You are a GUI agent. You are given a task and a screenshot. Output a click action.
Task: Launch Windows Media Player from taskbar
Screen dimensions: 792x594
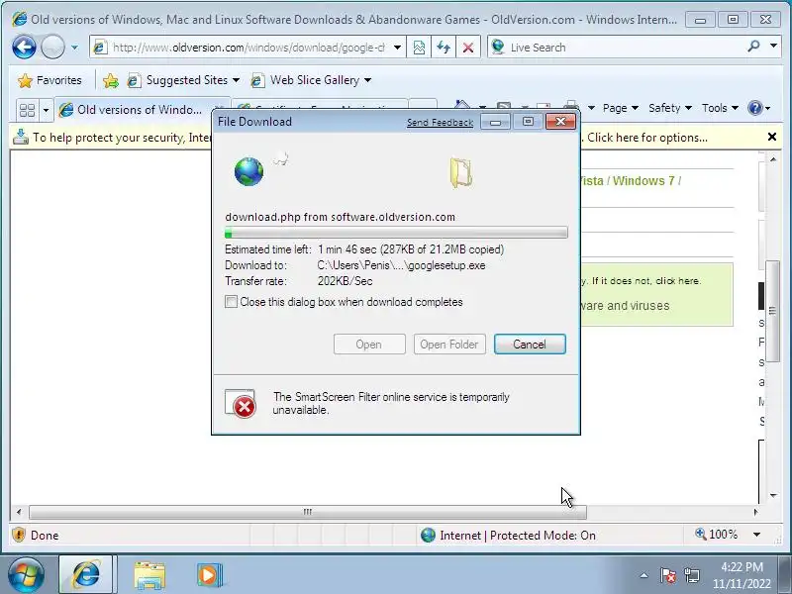pos(209,575)
